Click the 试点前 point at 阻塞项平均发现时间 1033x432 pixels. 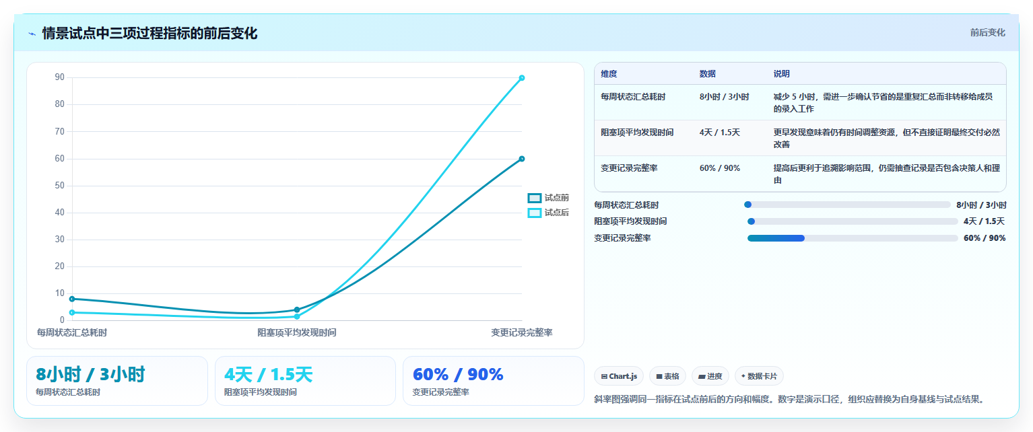point(297,310)
